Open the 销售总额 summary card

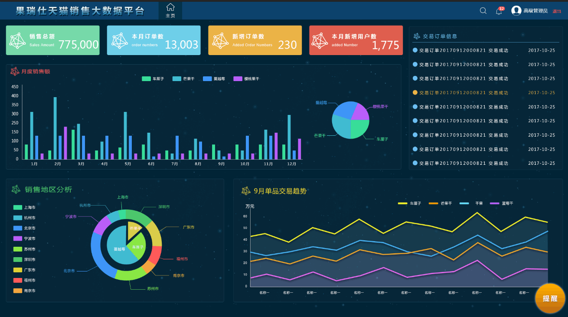(x=52, y=40)
